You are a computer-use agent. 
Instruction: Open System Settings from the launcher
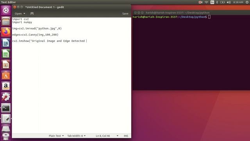pyautogui.click(x=6, y=97)
